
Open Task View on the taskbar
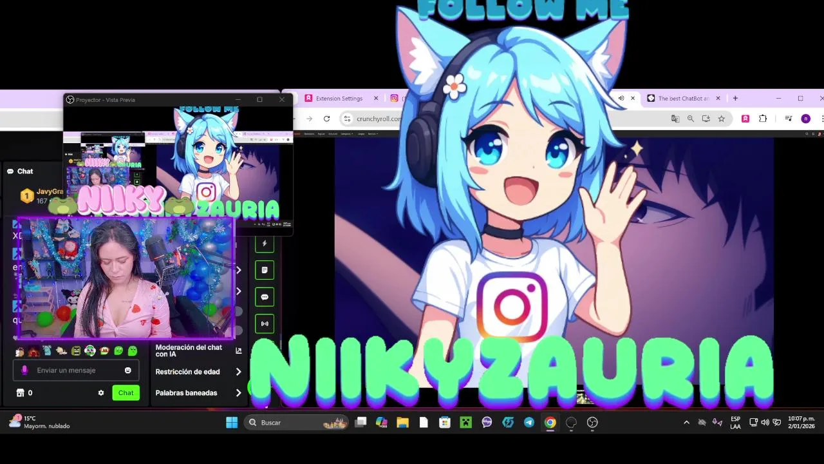(360, 423)
